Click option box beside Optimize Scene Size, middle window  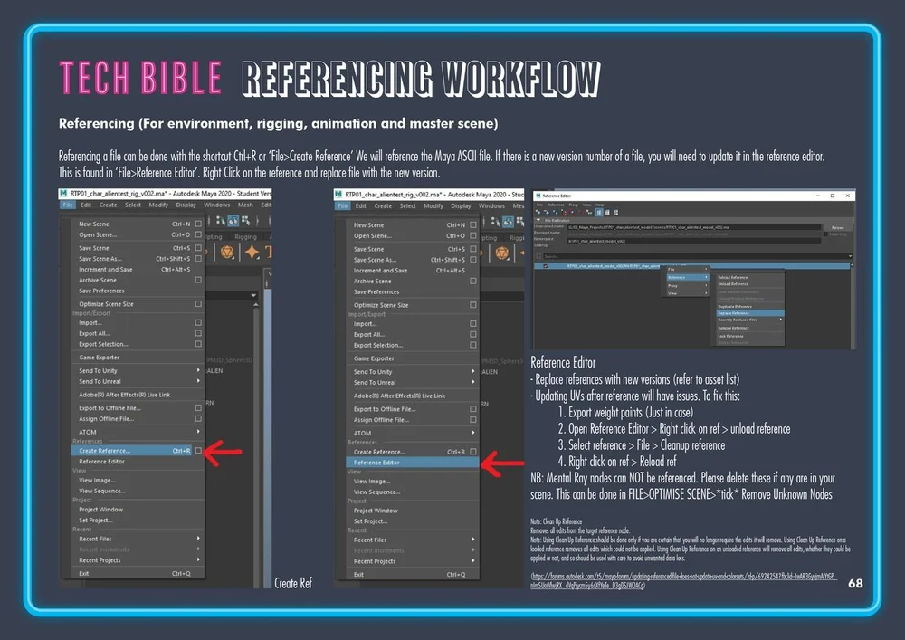point(473,305)
